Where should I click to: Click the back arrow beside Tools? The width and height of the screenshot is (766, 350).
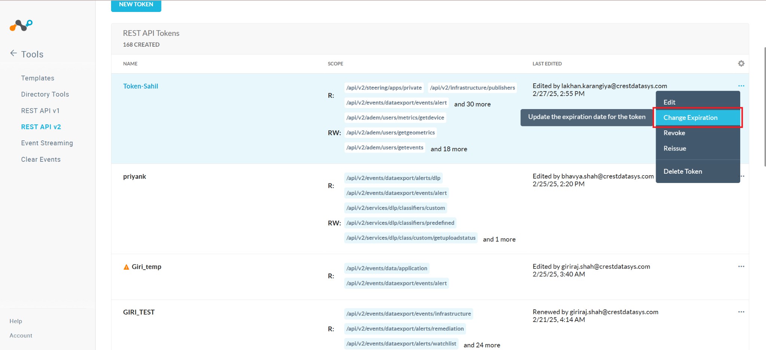click(13, 53)
